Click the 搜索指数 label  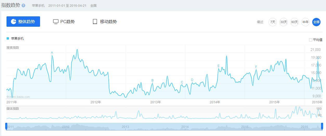pos(13,47)
